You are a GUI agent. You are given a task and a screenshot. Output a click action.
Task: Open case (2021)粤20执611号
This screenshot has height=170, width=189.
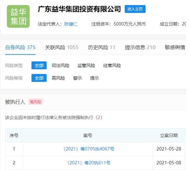(89, 163)
